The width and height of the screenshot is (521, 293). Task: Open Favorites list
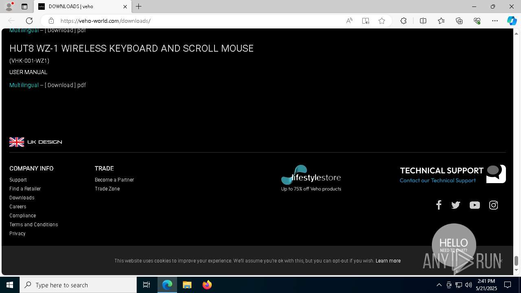coord(441,21)
